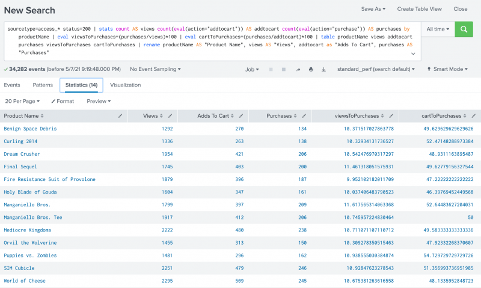481x288 pixels.
Task: Click adds to cart value 509
Action: pos(239,281)
